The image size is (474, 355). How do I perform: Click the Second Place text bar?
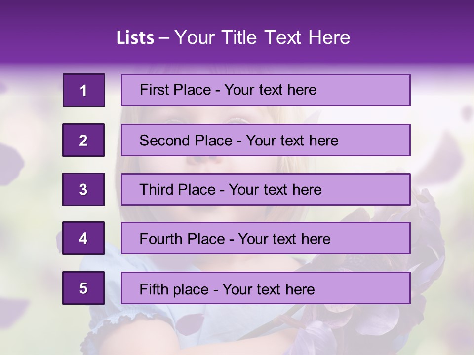pos(266,140)
